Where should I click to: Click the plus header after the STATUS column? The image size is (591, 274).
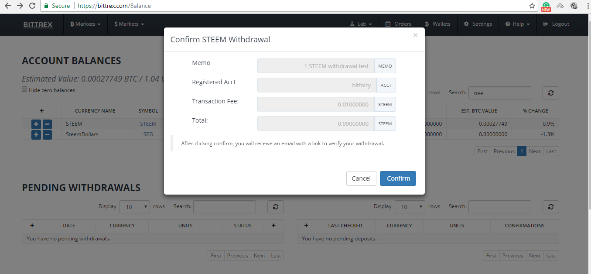pos(273,226)
